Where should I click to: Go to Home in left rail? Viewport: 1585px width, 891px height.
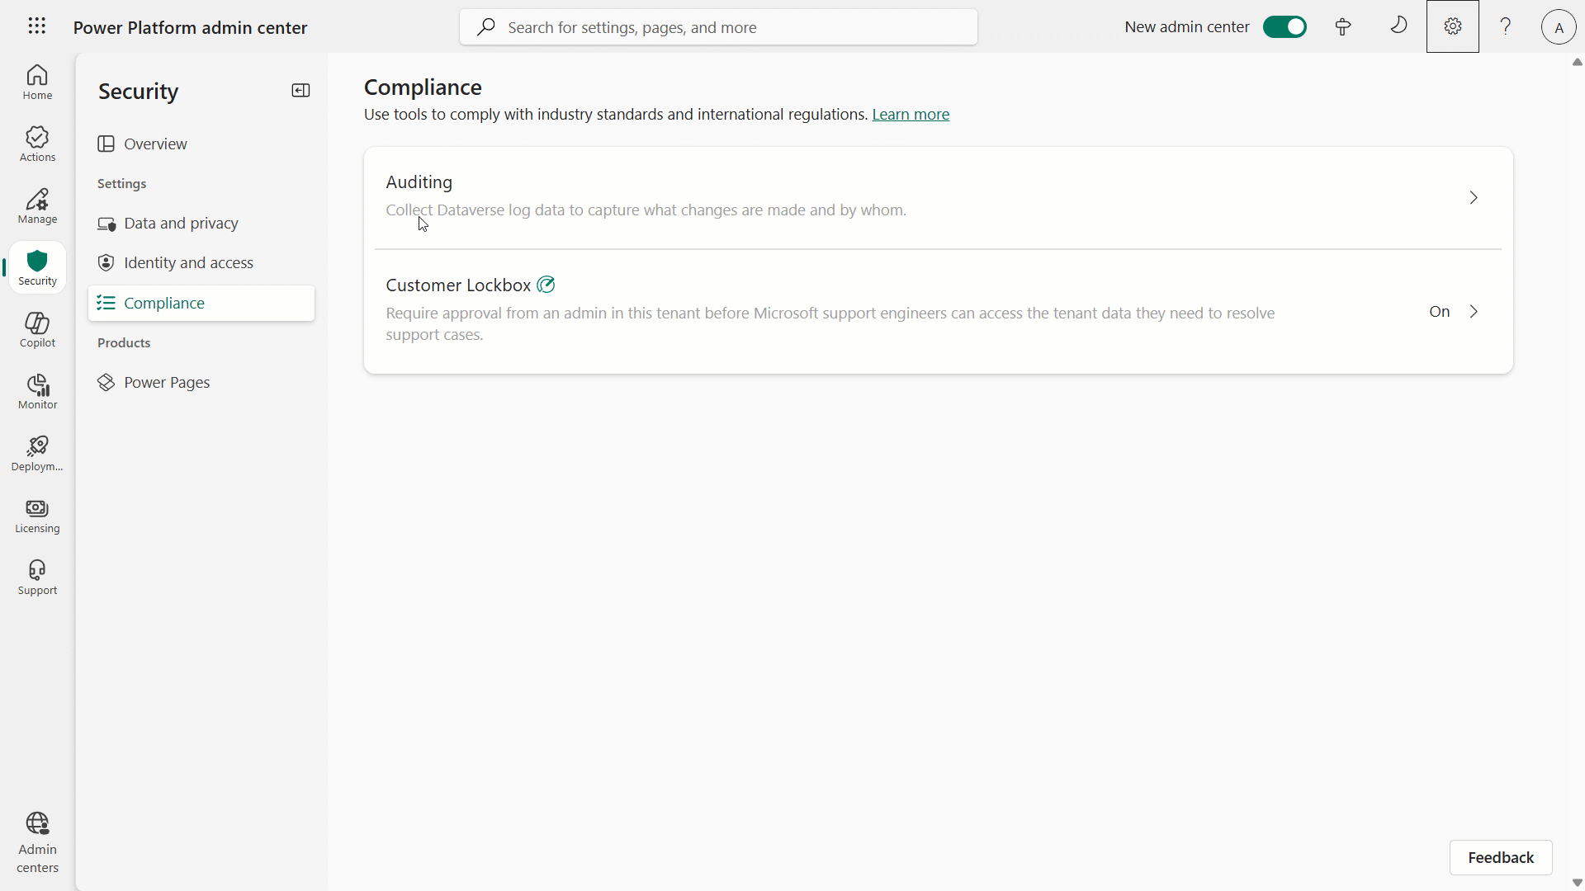(x=37, y=82)
